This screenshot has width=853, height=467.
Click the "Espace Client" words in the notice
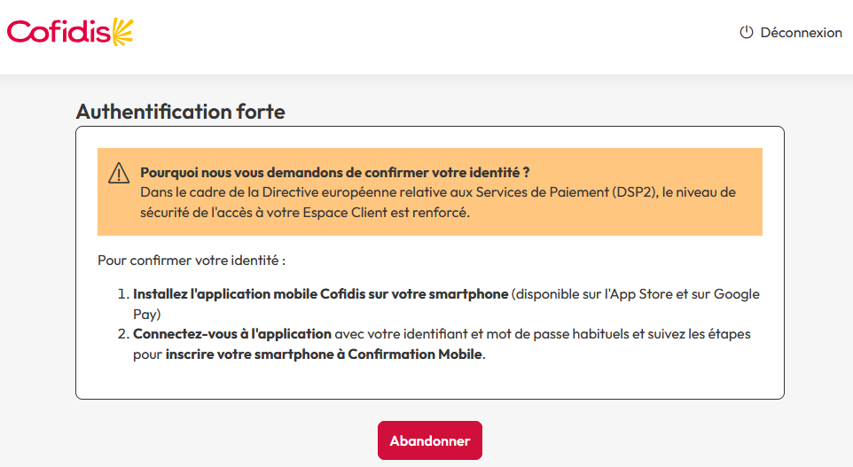(377, 213)
